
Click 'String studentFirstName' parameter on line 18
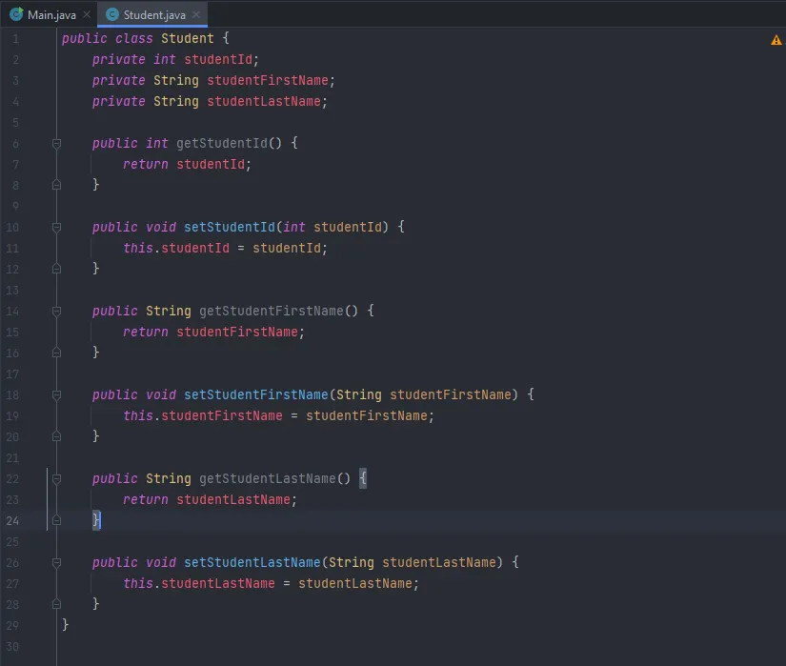tap(424, 394)
